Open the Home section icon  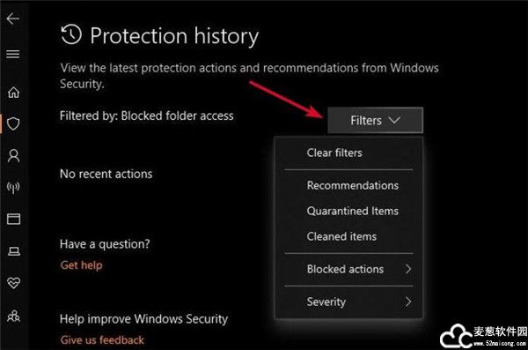click(x=13, y=93)
